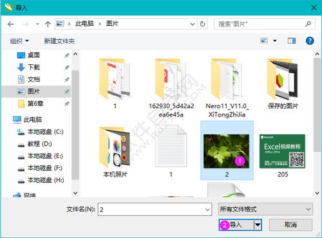Select the 保存的图片 folder
This screenshot has width=322, height=238.
point(283,84)
